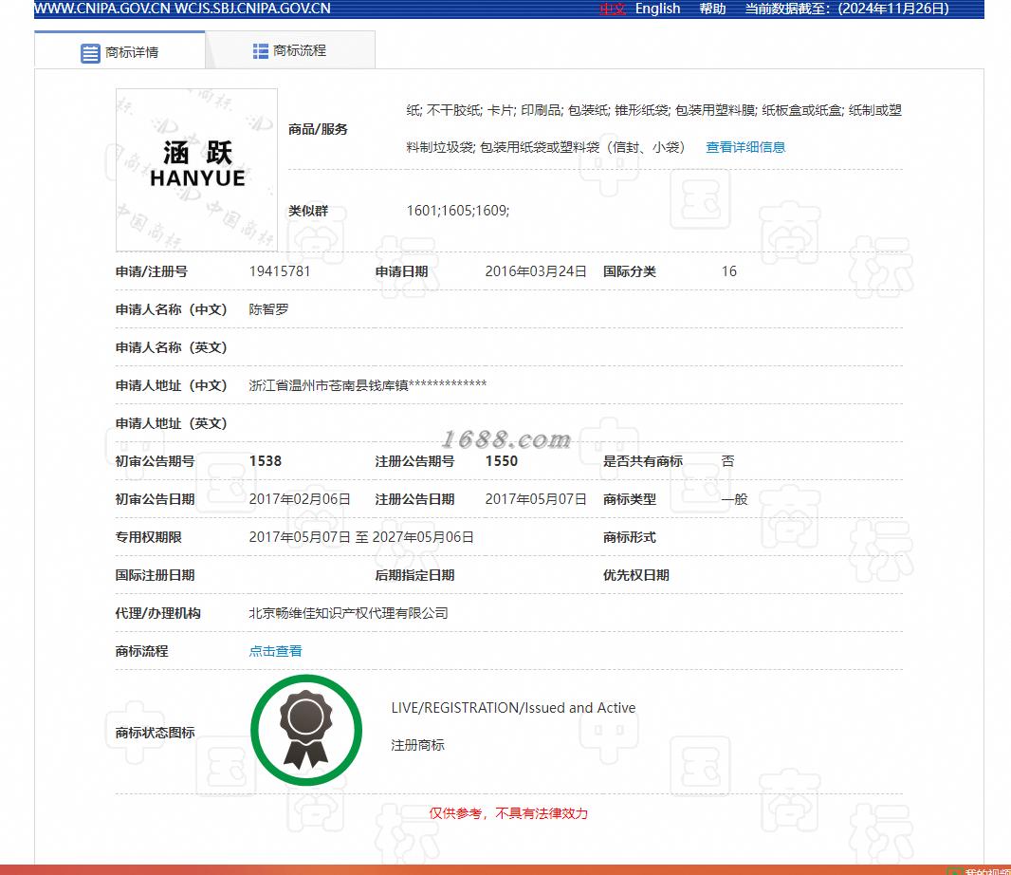Viewport: 1011px width, 875px height.
Task: Select trademark type value 一般
Action: pos(734,499)
